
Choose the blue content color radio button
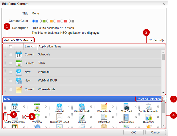pos(33,21)
